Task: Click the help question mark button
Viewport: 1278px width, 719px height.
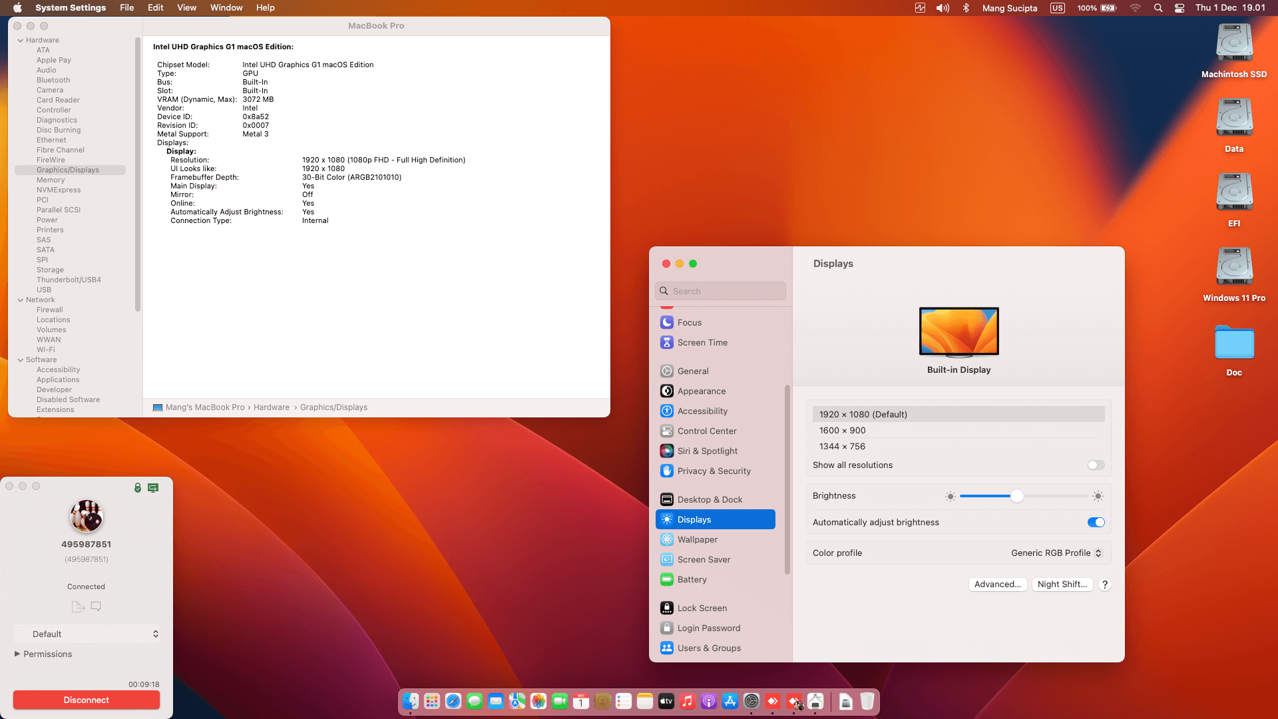Action: [1105, 585]
